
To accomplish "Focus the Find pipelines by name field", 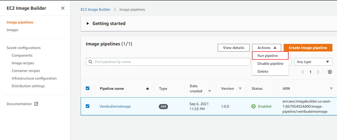I will 168,62.
